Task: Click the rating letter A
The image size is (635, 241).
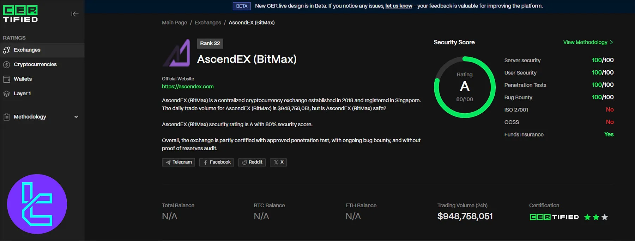Action: [465, 86]
